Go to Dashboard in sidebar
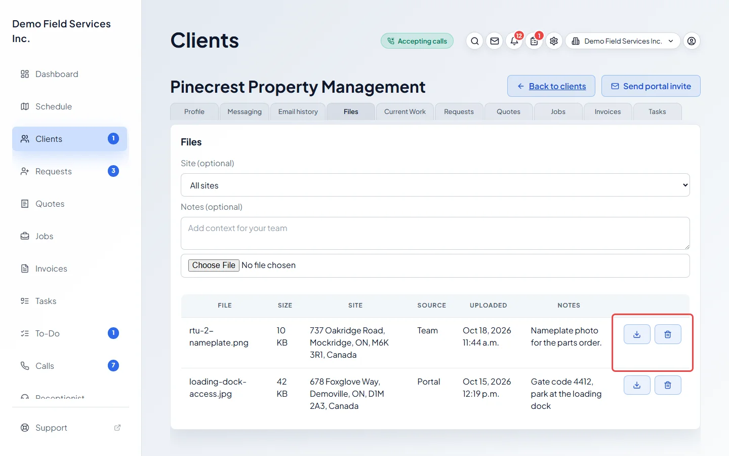This screenshot has width=729, height=456. click(70, 74)
